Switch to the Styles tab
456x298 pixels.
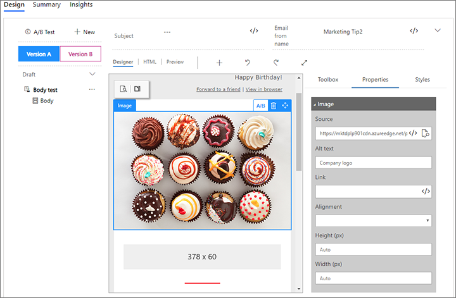[x=422, y=80]
